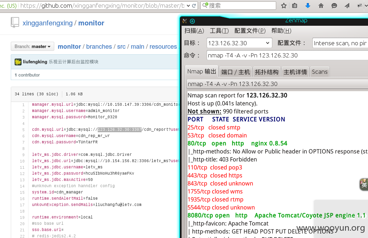
Task: Open the xingganfengxing user link
Action: pos(47,23)
